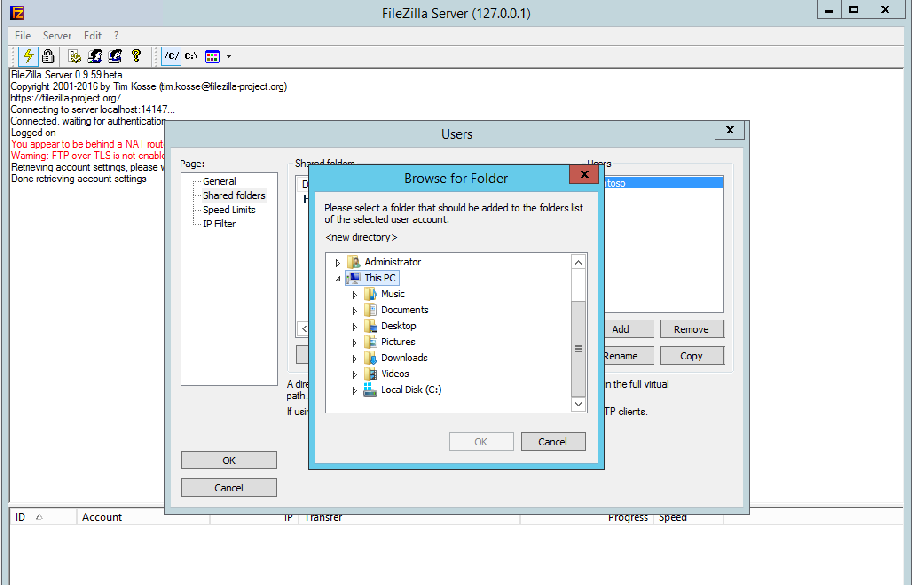Expand the Administrator folder node
Image resolution: width=912 pixels, height=585 pixels.
pyautogui.click(x=338, y=263)
